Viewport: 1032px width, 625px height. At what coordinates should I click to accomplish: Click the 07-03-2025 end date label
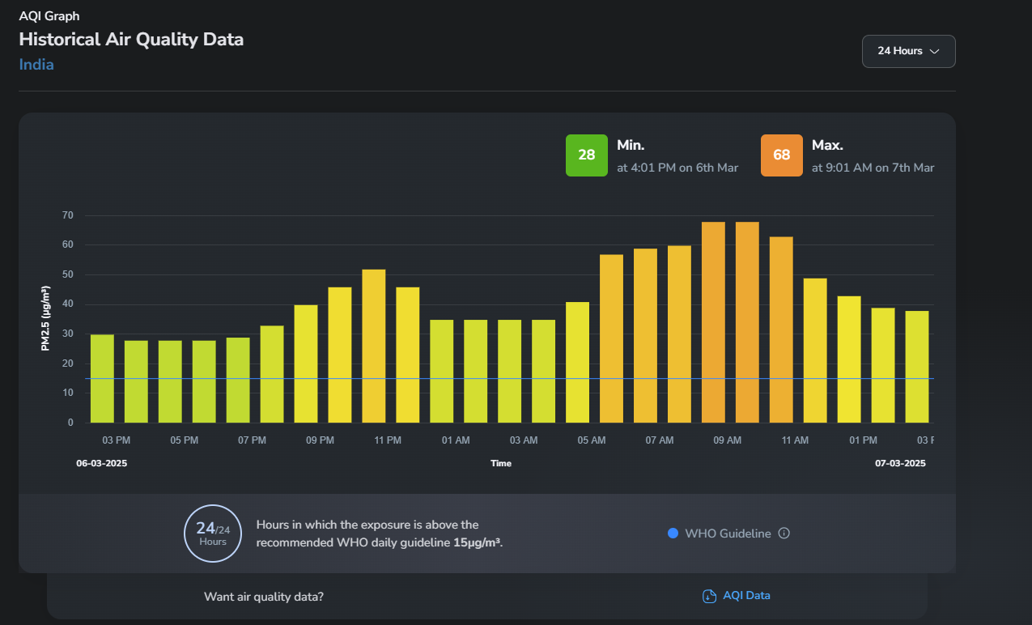tap(900, 464)
